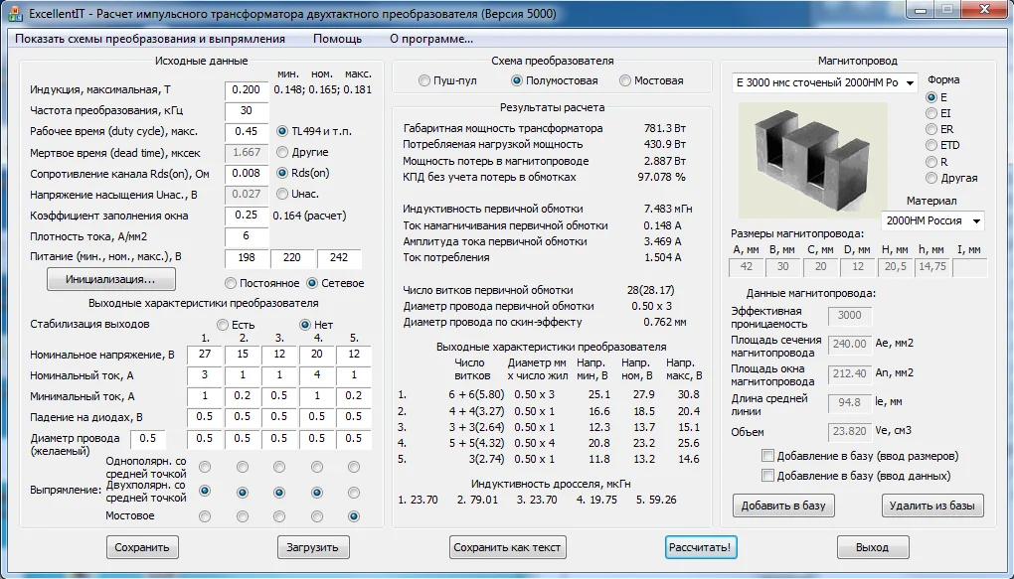Click Сохранить как текст button

click(508, 547)
